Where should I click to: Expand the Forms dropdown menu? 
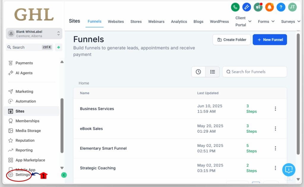pyautogui.click(x=266, y=21)
